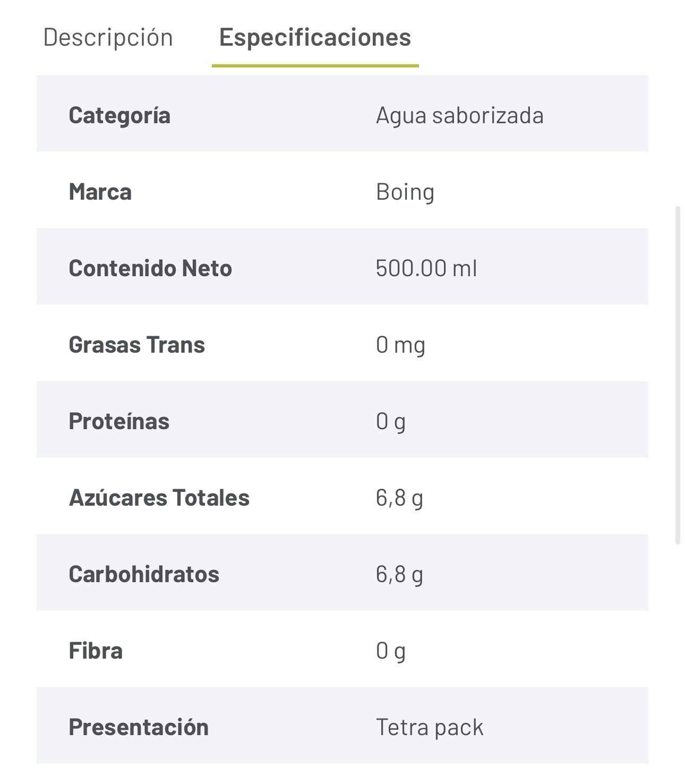
Task: Select the Especificaciones tab
Action: 315,38
